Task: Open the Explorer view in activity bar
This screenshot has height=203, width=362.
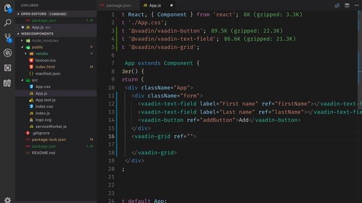Action: [x=7, y=8]
